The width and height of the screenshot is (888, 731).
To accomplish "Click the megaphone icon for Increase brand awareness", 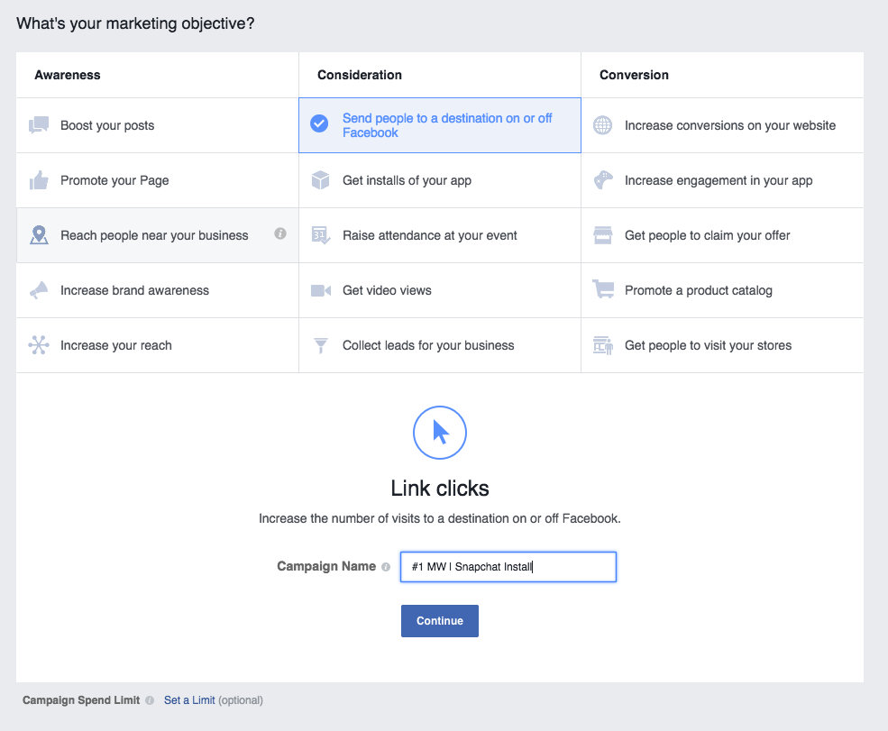I will [x=39, y=290].
